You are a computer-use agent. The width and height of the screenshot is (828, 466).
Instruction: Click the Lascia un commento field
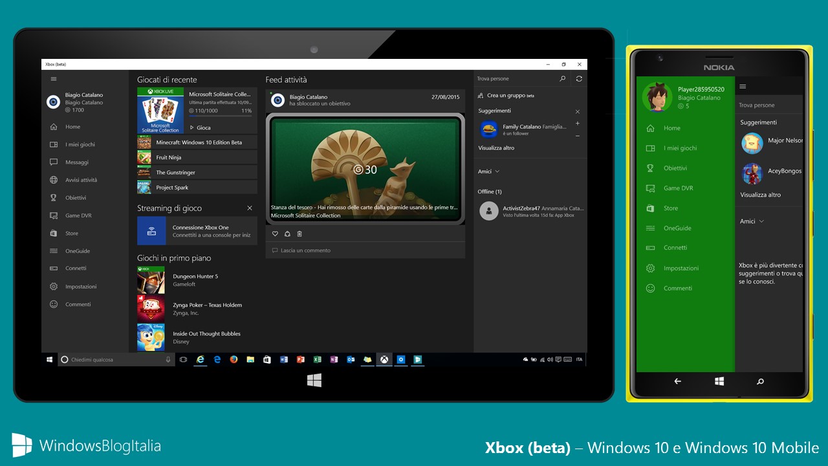tap(365, 250)
